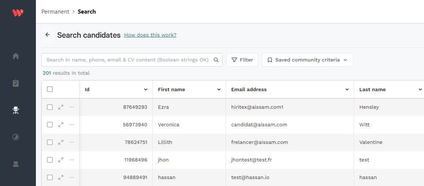Open the Email address column dropdown arrow
Screen dimensions: 424x186
(x=347, y=90)
